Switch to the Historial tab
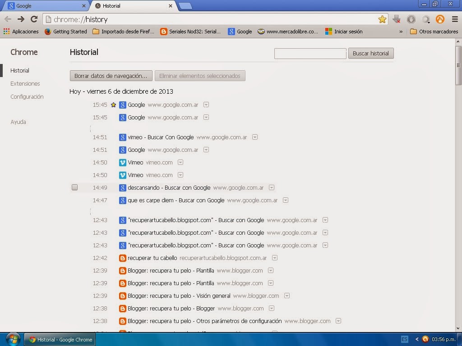The height and width of the screenshot is (346, 462). click(x=133, y=6)
